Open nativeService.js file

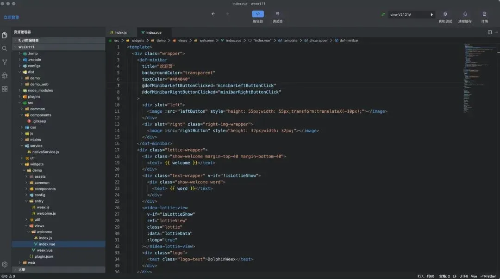(x=59, y=152)
